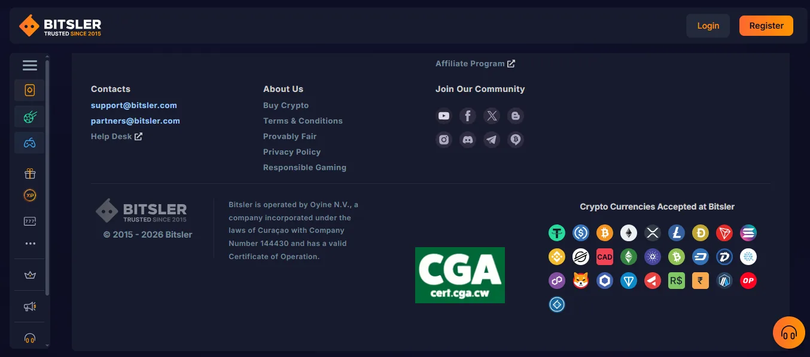This screenshot has width=810, height=357.
Task: Open the headphones icon in the sidebar
Action: tap(30, 338)
